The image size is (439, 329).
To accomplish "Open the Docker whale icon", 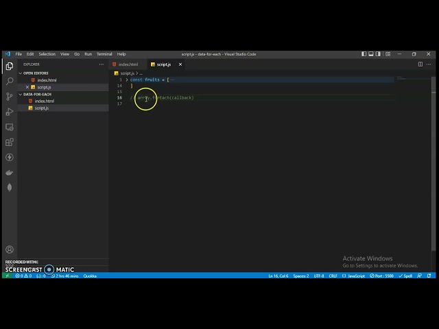I will (10, 173).
